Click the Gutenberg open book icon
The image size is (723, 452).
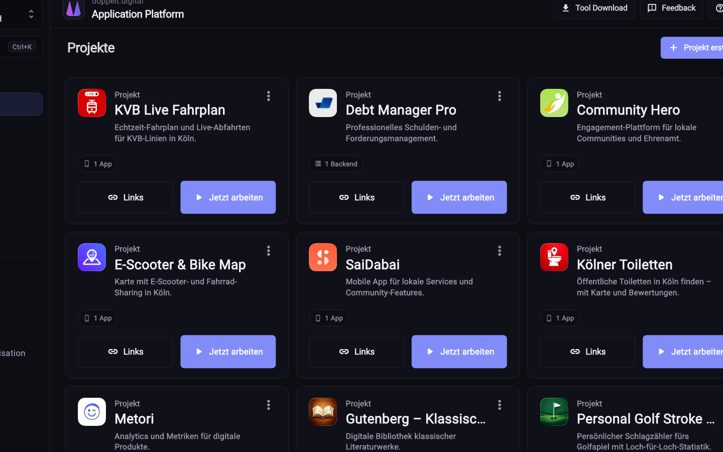point(323,412)
